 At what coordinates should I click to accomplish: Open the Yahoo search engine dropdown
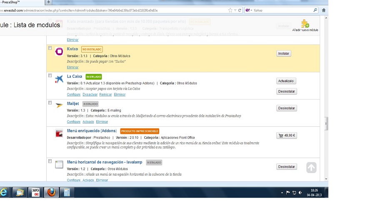coord(249,10)
